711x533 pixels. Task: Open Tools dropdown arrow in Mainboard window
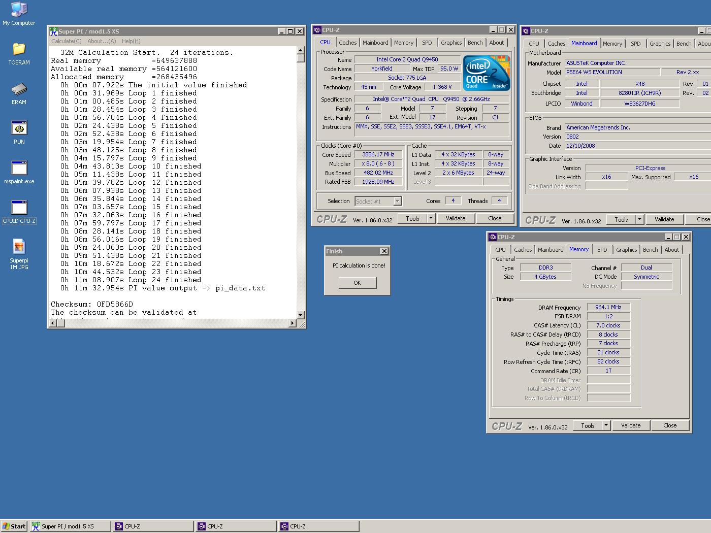pyautogui.click(x=639, y=219)
